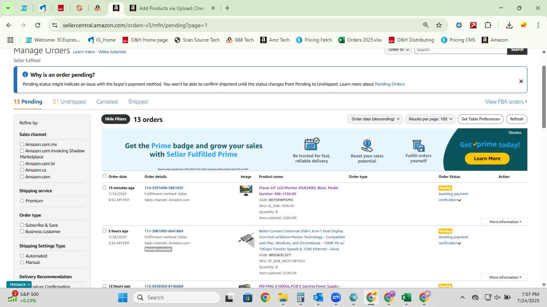Open order link 114-3391606-5861025
The image size is (547, 307).
(164, 188)
